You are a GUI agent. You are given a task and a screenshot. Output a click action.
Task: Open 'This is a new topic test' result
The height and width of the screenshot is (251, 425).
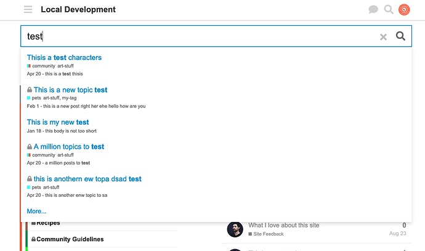pyautogui.click(x=70, y=90)
